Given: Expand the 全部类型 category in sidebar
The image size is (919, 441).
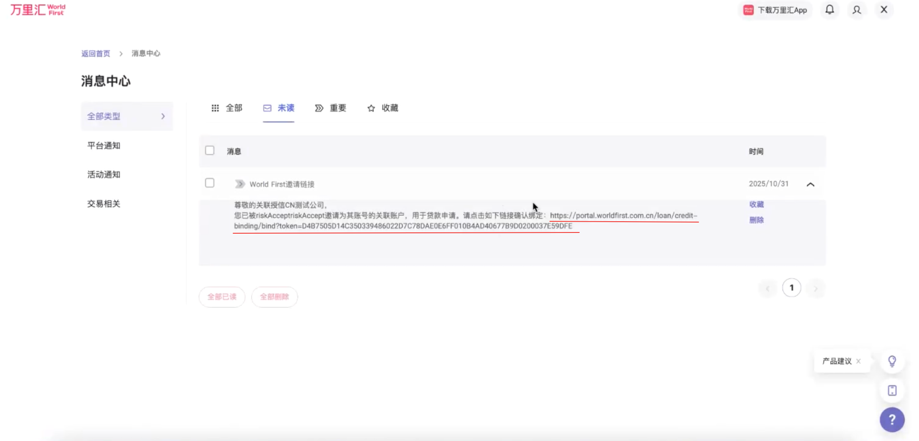Looking at the screenshot, I should 163,116.
